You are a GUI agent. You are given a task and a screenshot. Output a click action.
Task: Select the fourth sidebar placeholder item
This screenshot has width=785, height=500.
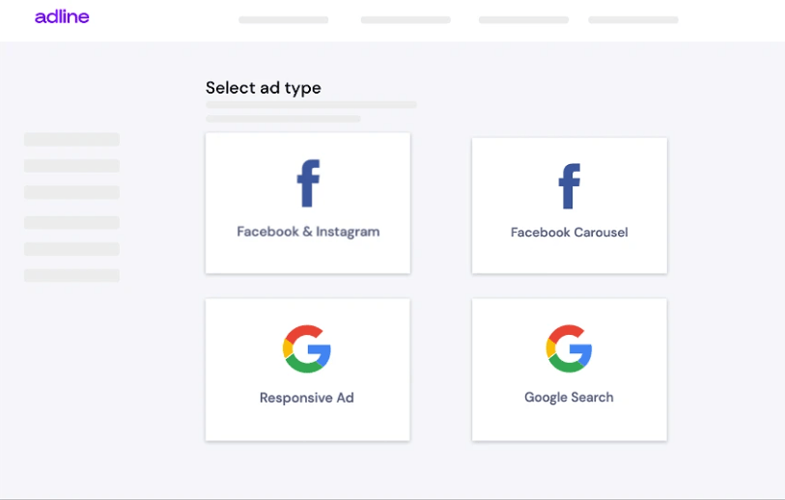point(71,223)
